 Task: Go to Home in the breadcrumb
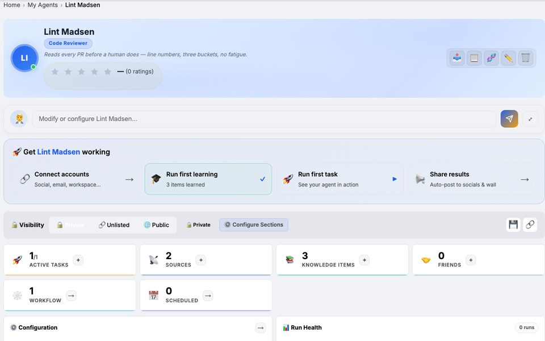(x=12, y=5)
